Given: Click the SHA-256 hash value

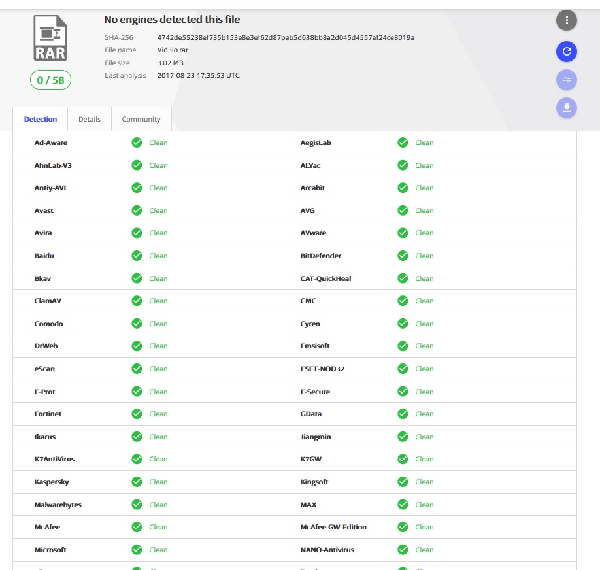Looking at the screenshot, I should click(x=286, y=37).
